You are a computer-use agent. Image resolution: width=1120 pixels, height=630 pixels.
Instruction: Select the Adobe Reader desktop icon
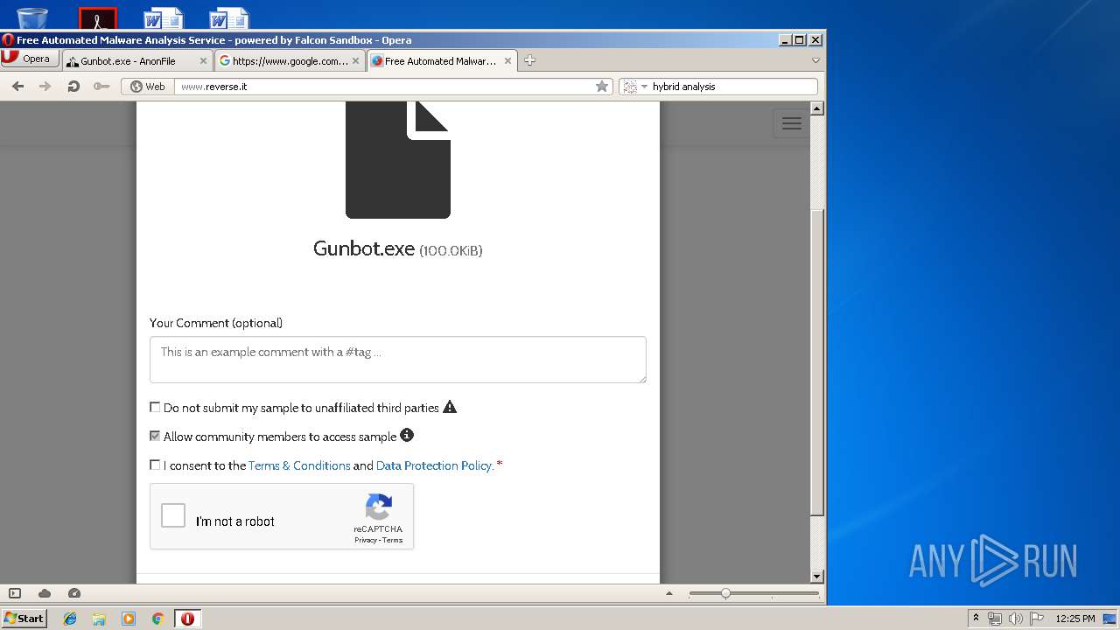pos(98,17)
